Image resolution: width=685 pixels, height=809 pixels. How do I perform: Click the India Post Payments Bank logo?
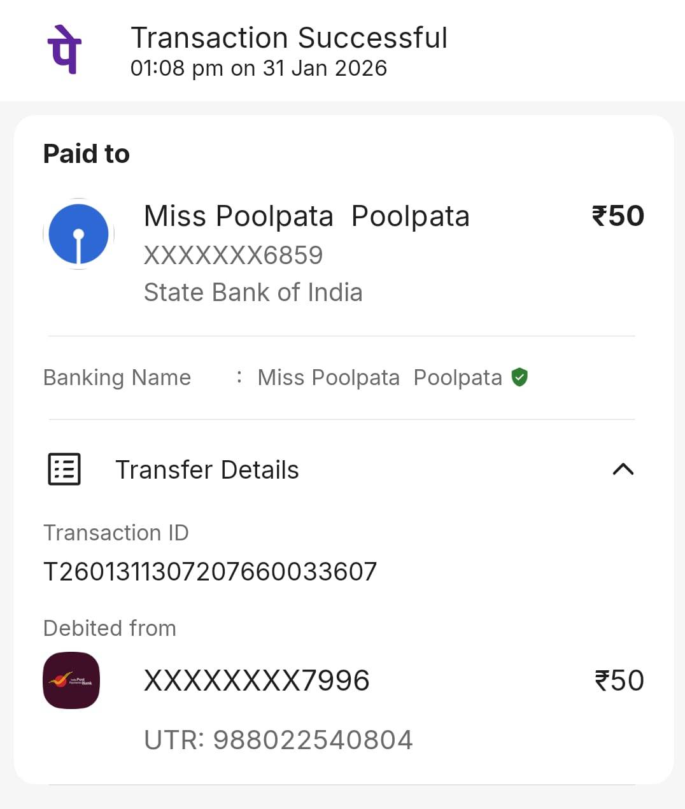(71, 680)
